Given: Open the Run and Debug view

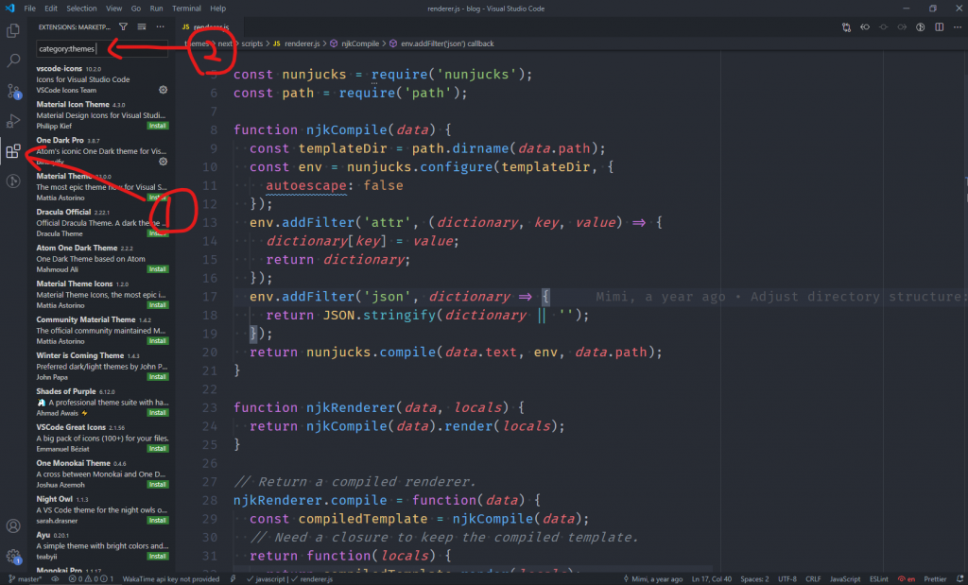Looking at the screenshot, I should click(13, 121).
